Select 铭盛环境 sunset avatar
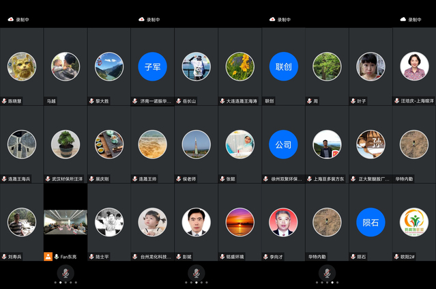Image resolution: width=436 pixels, height=289 pixels. tap(239, 222)
